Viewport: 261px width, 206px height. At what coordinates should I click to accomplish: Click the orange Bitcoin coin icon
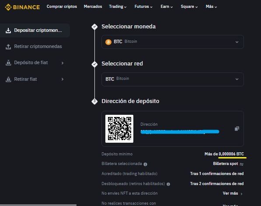coord(108,42)
